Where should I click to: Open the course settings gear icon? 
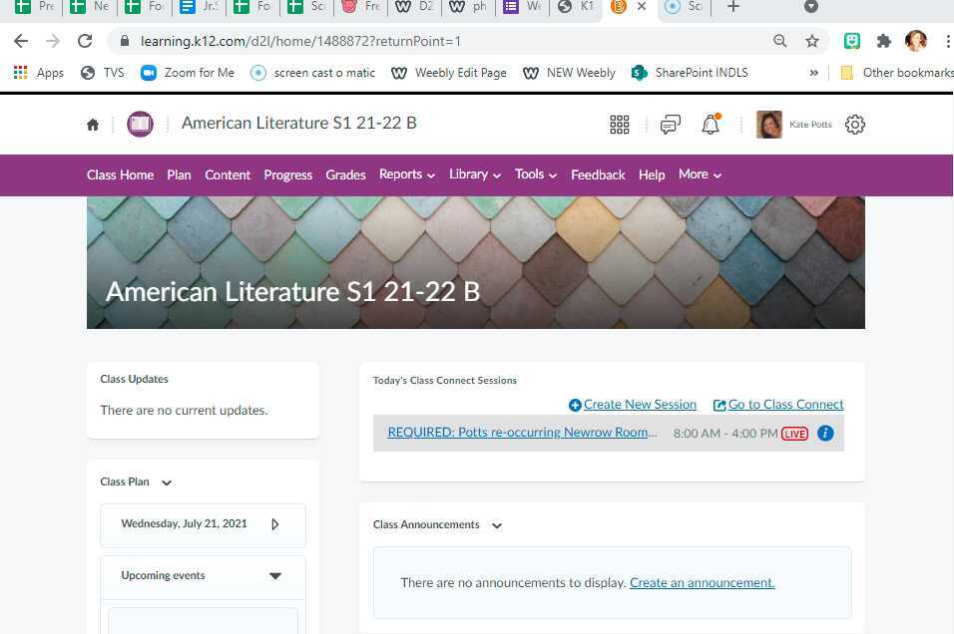pos(855,124)
